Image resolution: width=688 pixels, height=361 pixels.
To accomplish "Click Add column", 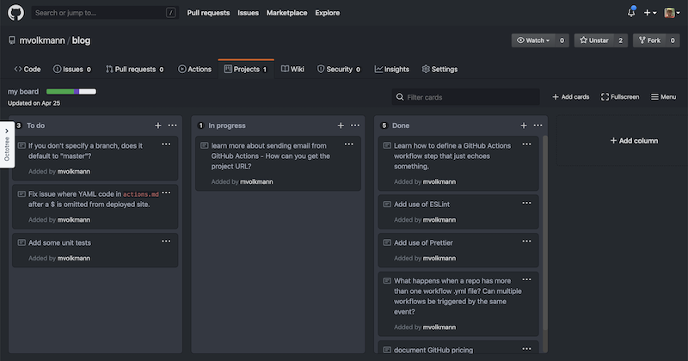I will tap(634, 141).
